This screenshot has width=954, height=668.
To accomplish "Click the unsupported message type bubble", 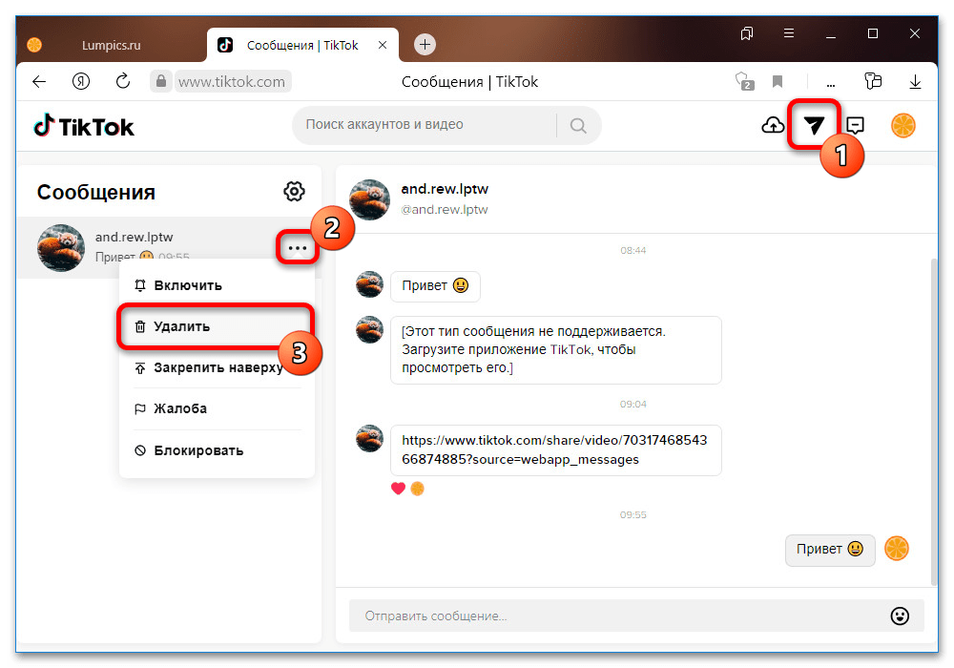I will [x=555, y=350].
